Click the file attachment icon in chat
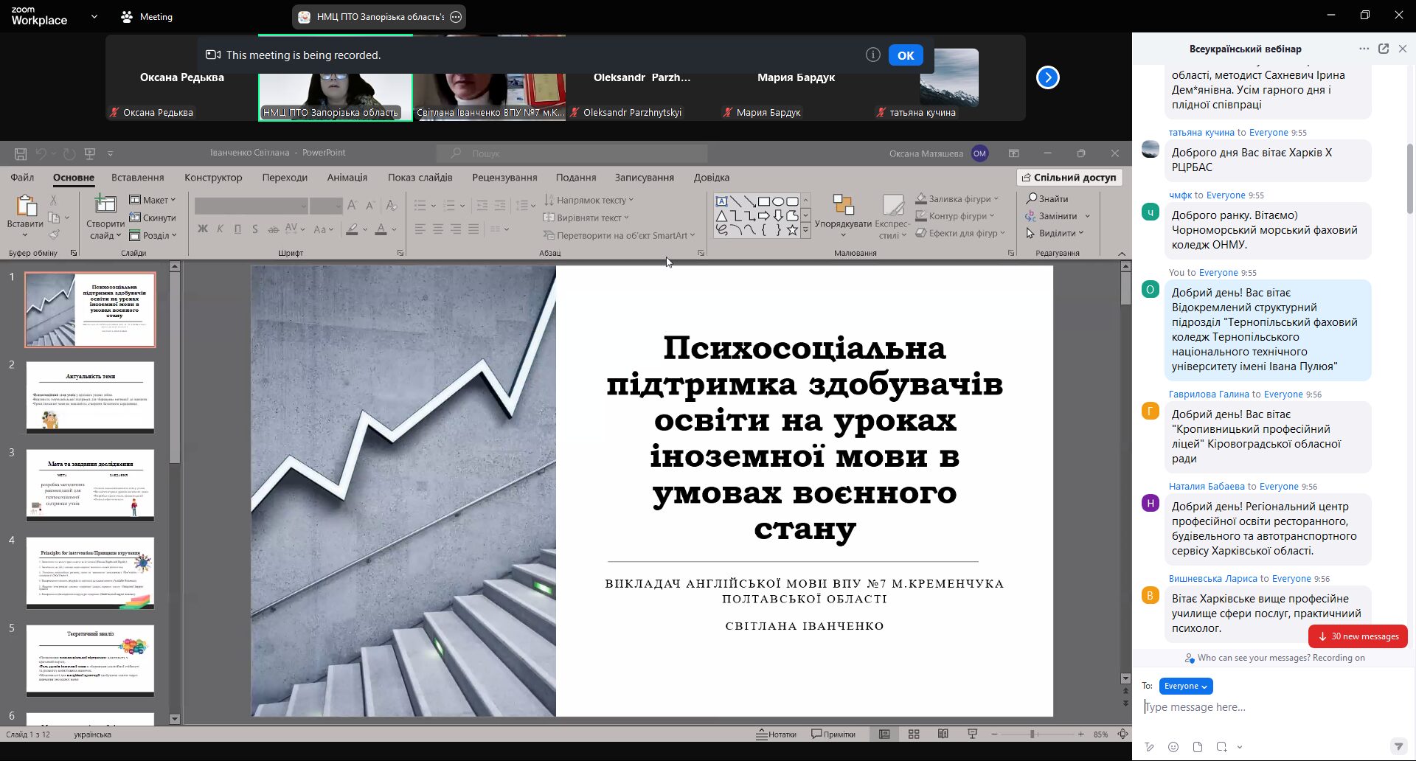Screen dimensions: 1416x761 coord(1198,747)
